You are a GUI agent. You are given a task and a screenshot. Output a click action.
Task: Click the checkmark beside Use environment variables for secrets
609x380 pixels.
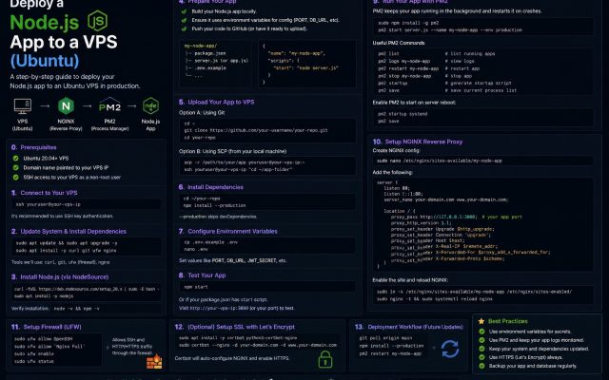pos(482,332)
